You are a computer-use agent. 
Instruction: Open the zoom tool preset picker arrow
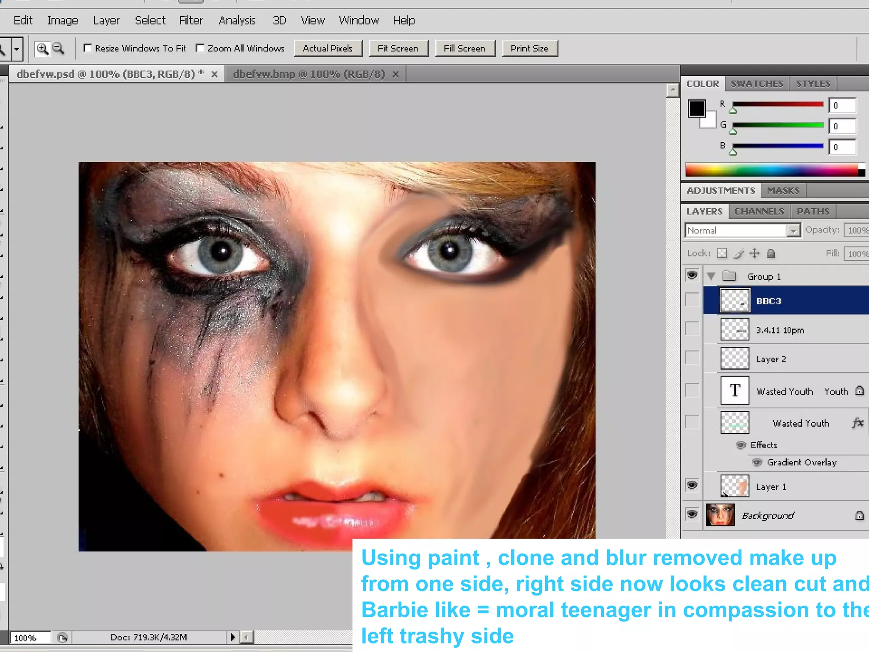[x=16, y=49]
